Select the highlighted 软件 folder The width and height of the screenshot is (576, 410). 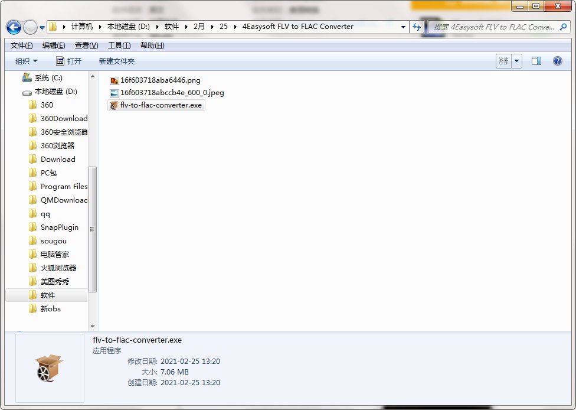tap(47, 295)
